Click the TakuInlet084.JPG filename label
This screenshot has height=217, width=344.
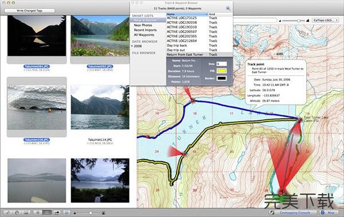[37, 66]
